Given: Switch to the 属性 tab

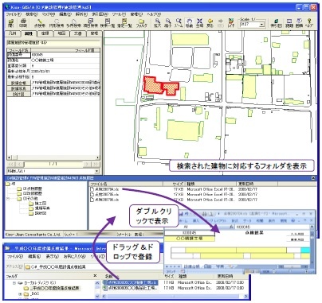Looking at the screenshot, I should point(29,33).
